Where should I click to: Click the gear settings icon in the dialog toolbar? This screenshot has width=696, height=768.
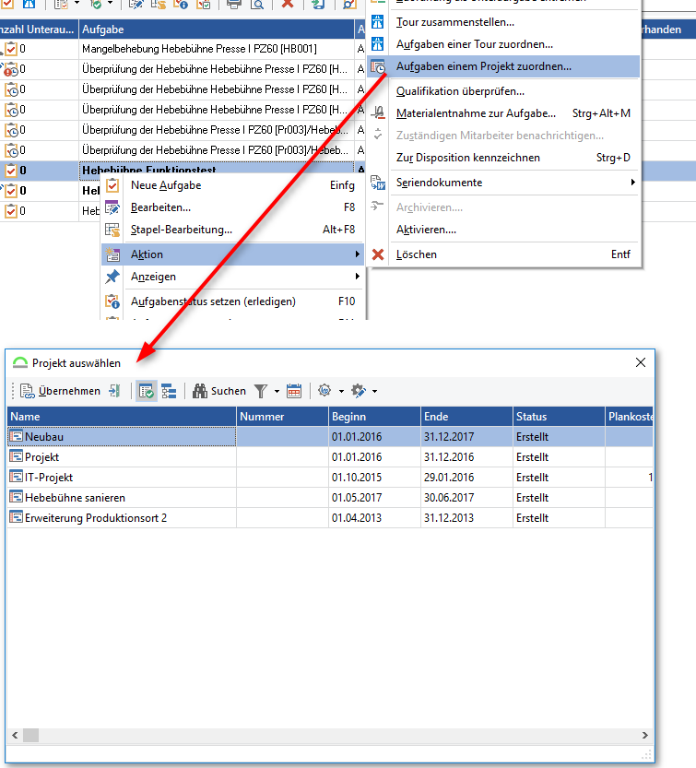324,391
